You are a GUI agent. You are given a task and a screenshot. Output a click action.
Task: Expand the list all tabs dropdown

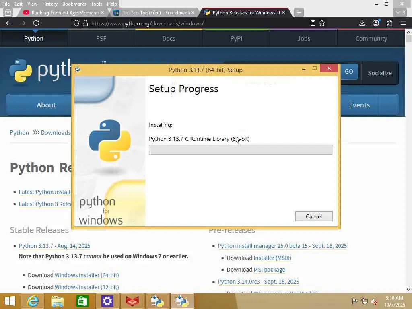(x=400, y=12)
